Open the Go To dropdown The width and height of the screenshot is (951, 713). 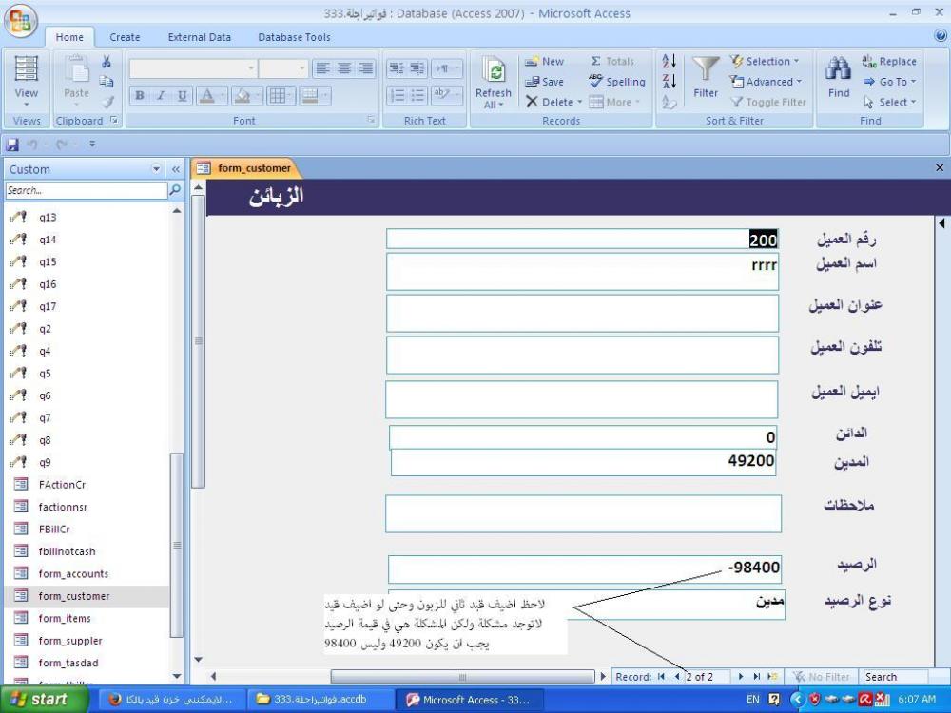point(889,81)
